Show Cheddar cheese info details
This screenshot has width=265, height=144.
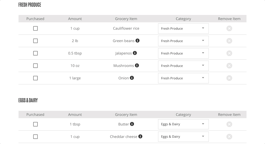click(x=140, y=136)
